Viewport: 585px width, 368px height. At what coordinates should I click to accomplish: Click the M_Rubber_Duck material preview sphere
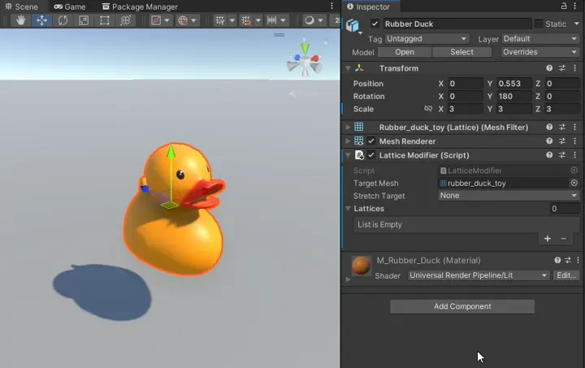361,266
